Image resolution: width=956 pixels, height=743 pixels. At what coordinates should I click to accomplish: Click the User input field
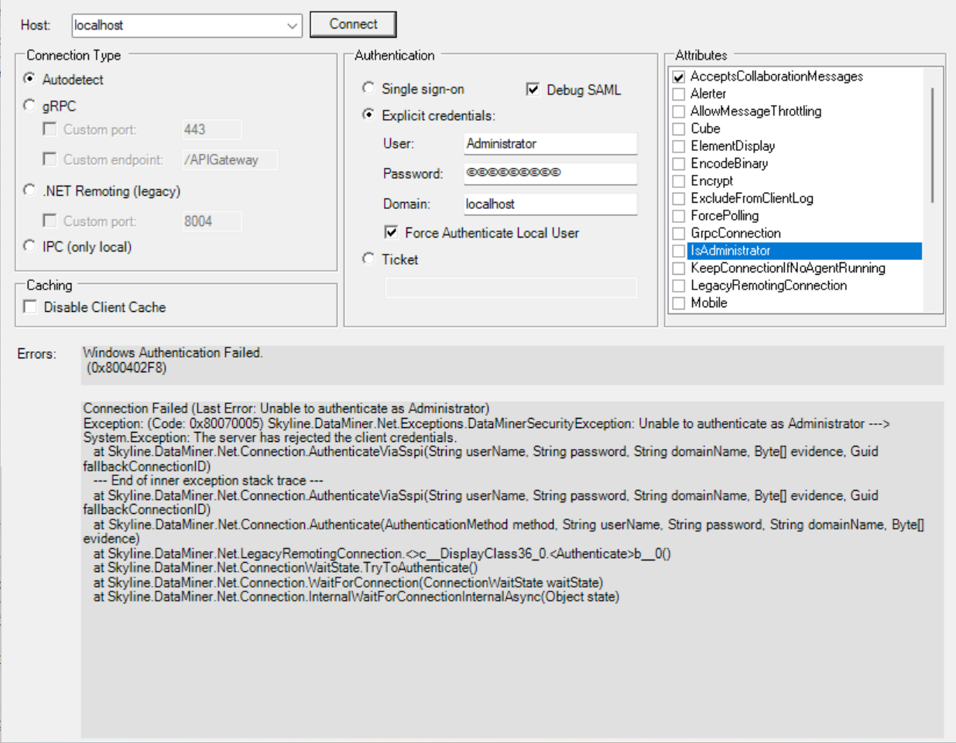[x=550, y=144]
